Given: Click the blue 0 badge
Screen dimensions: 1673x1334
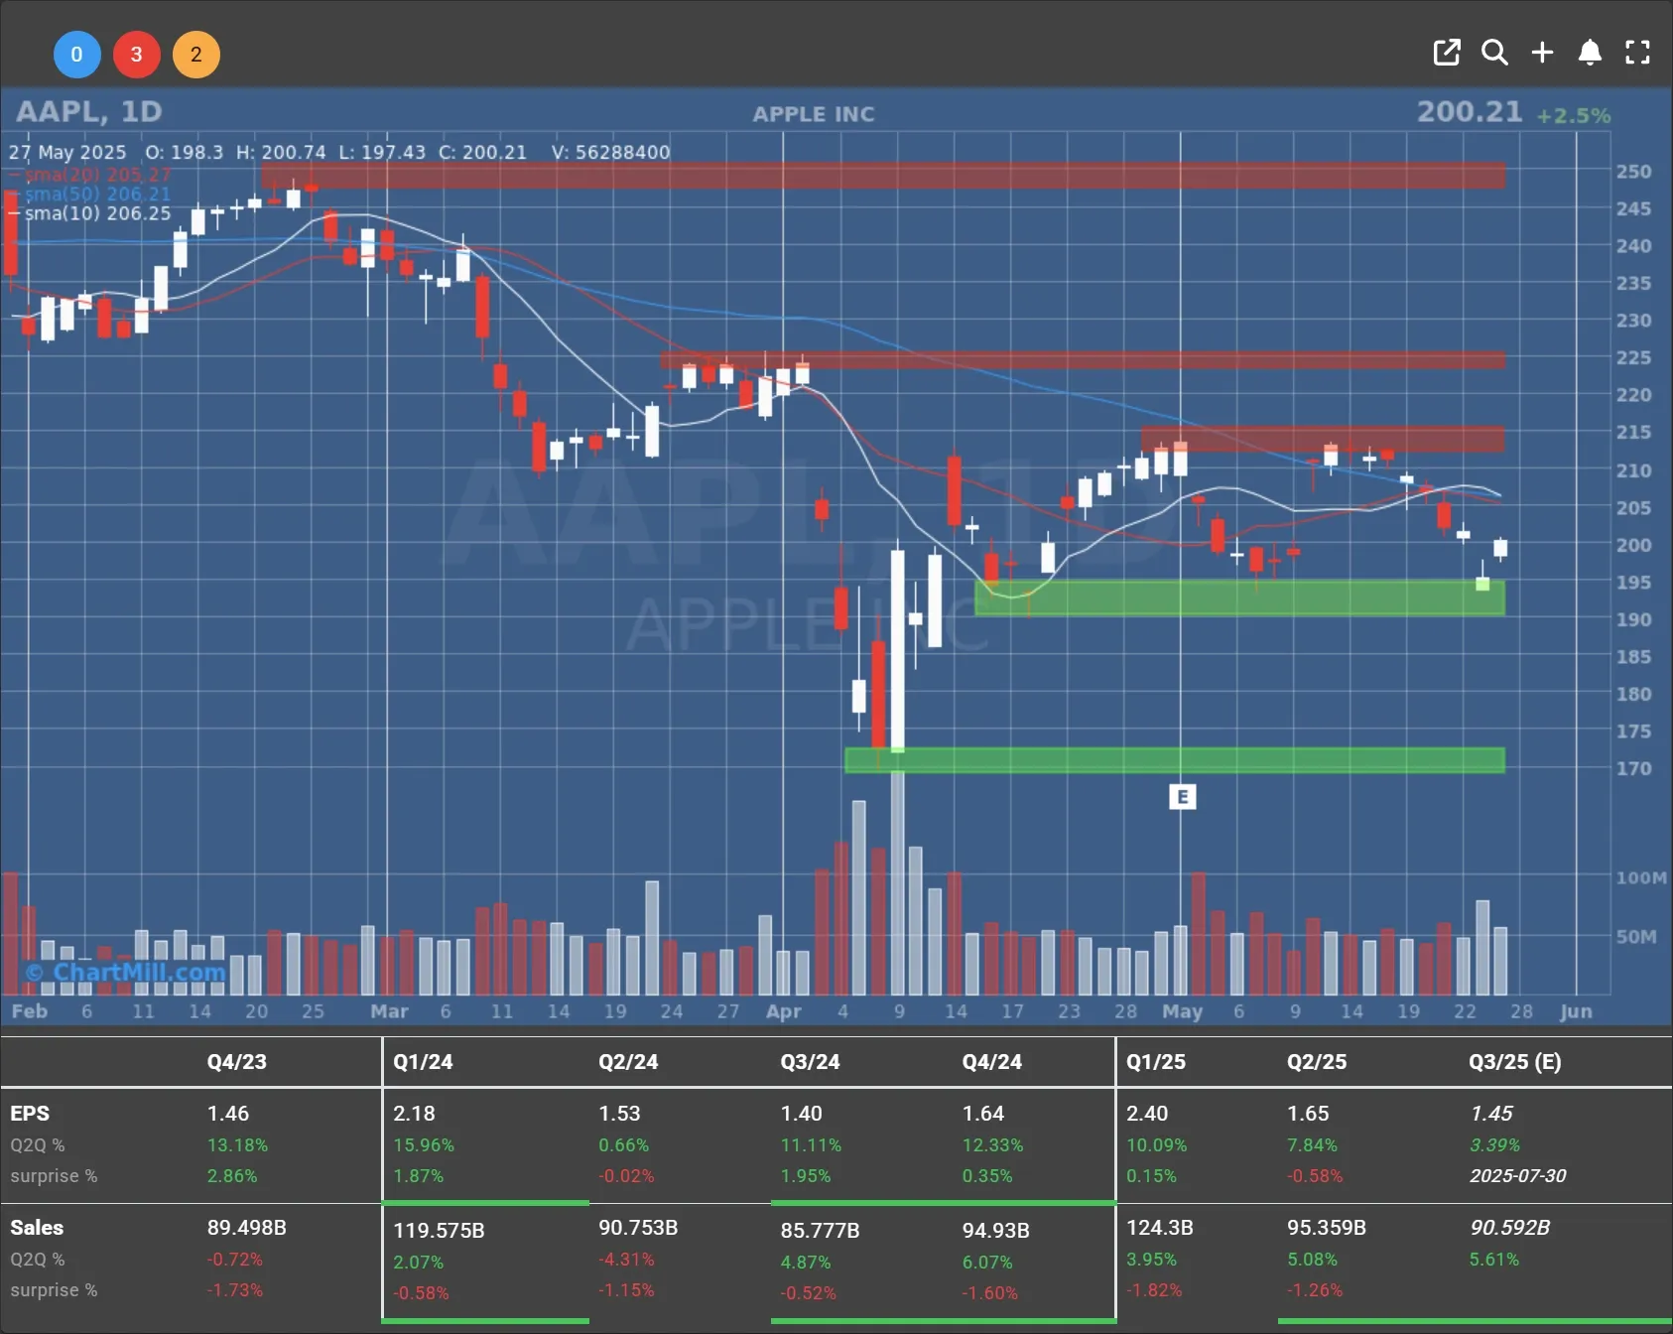Looking at the screenshot, I should click(76, 55).
